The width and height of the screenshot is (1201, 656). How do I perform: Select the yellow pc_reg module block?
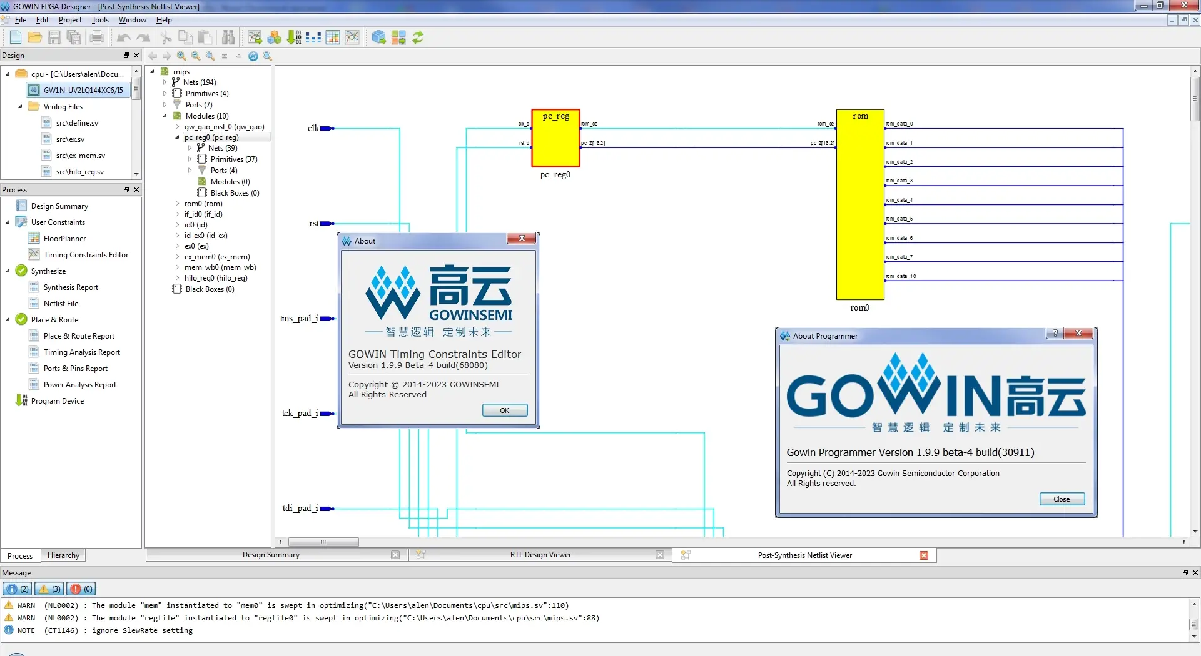point(556,138)
